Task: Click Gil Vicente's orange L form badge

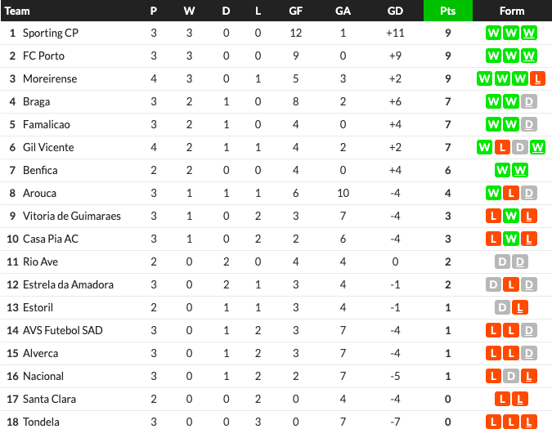Action: tap(502, 147)
